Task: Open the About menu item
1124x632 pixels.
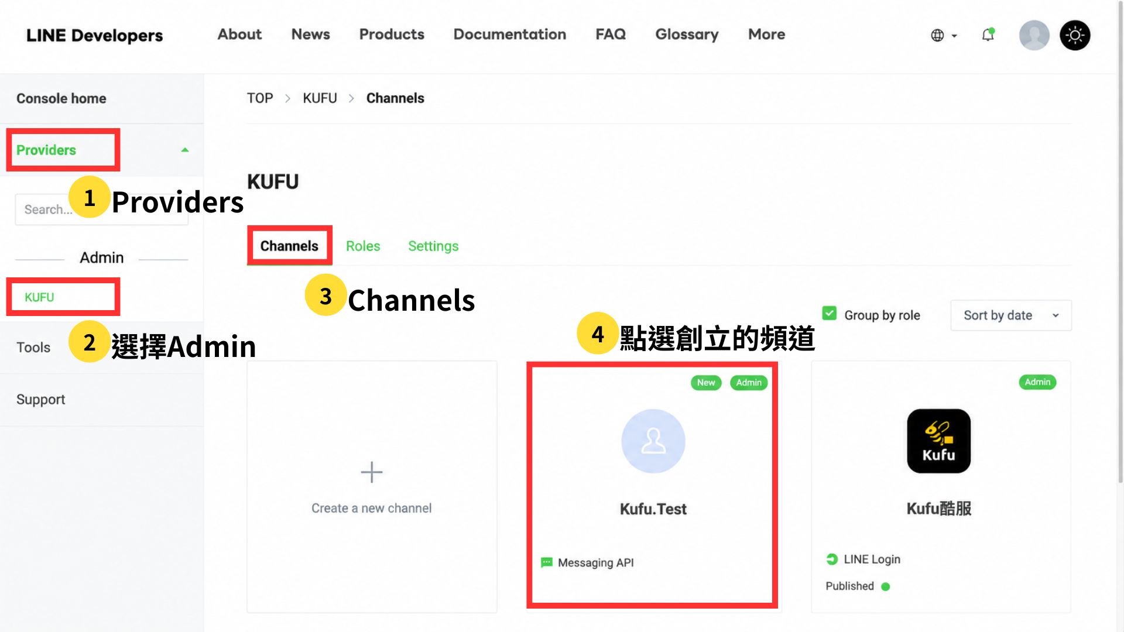Action: click(x=239, y=35)
